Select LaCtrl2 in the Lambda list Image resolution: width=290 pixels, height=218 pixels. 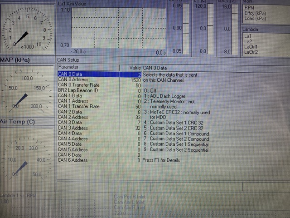coord(251,52)
